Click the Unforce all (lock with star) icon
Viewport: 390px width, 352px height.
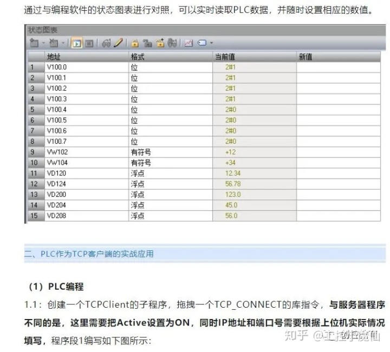(x=160, y=43)
